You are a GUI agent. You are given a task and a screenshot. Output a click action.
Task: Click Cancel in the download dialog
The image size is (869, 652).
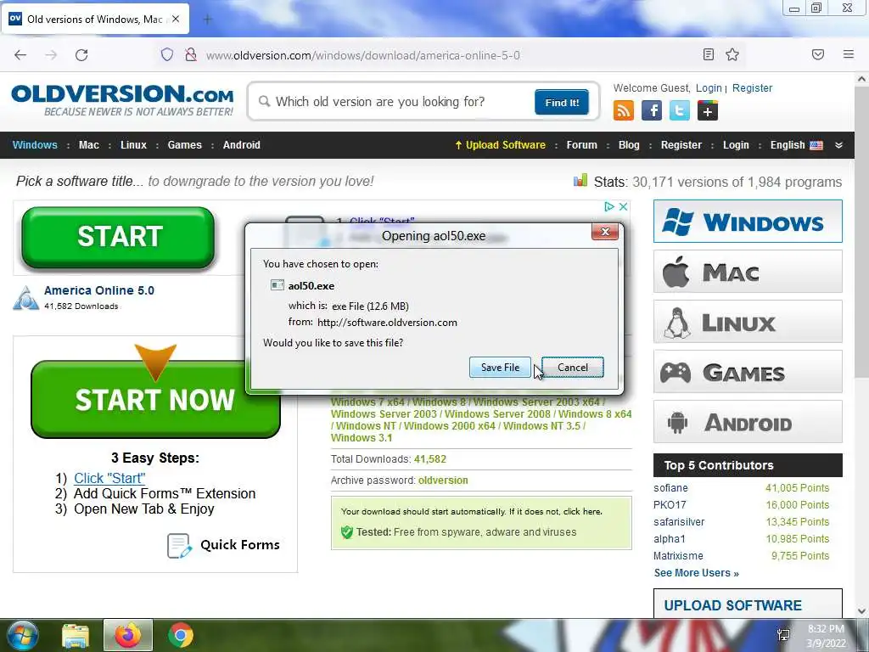tap(573, 367)
